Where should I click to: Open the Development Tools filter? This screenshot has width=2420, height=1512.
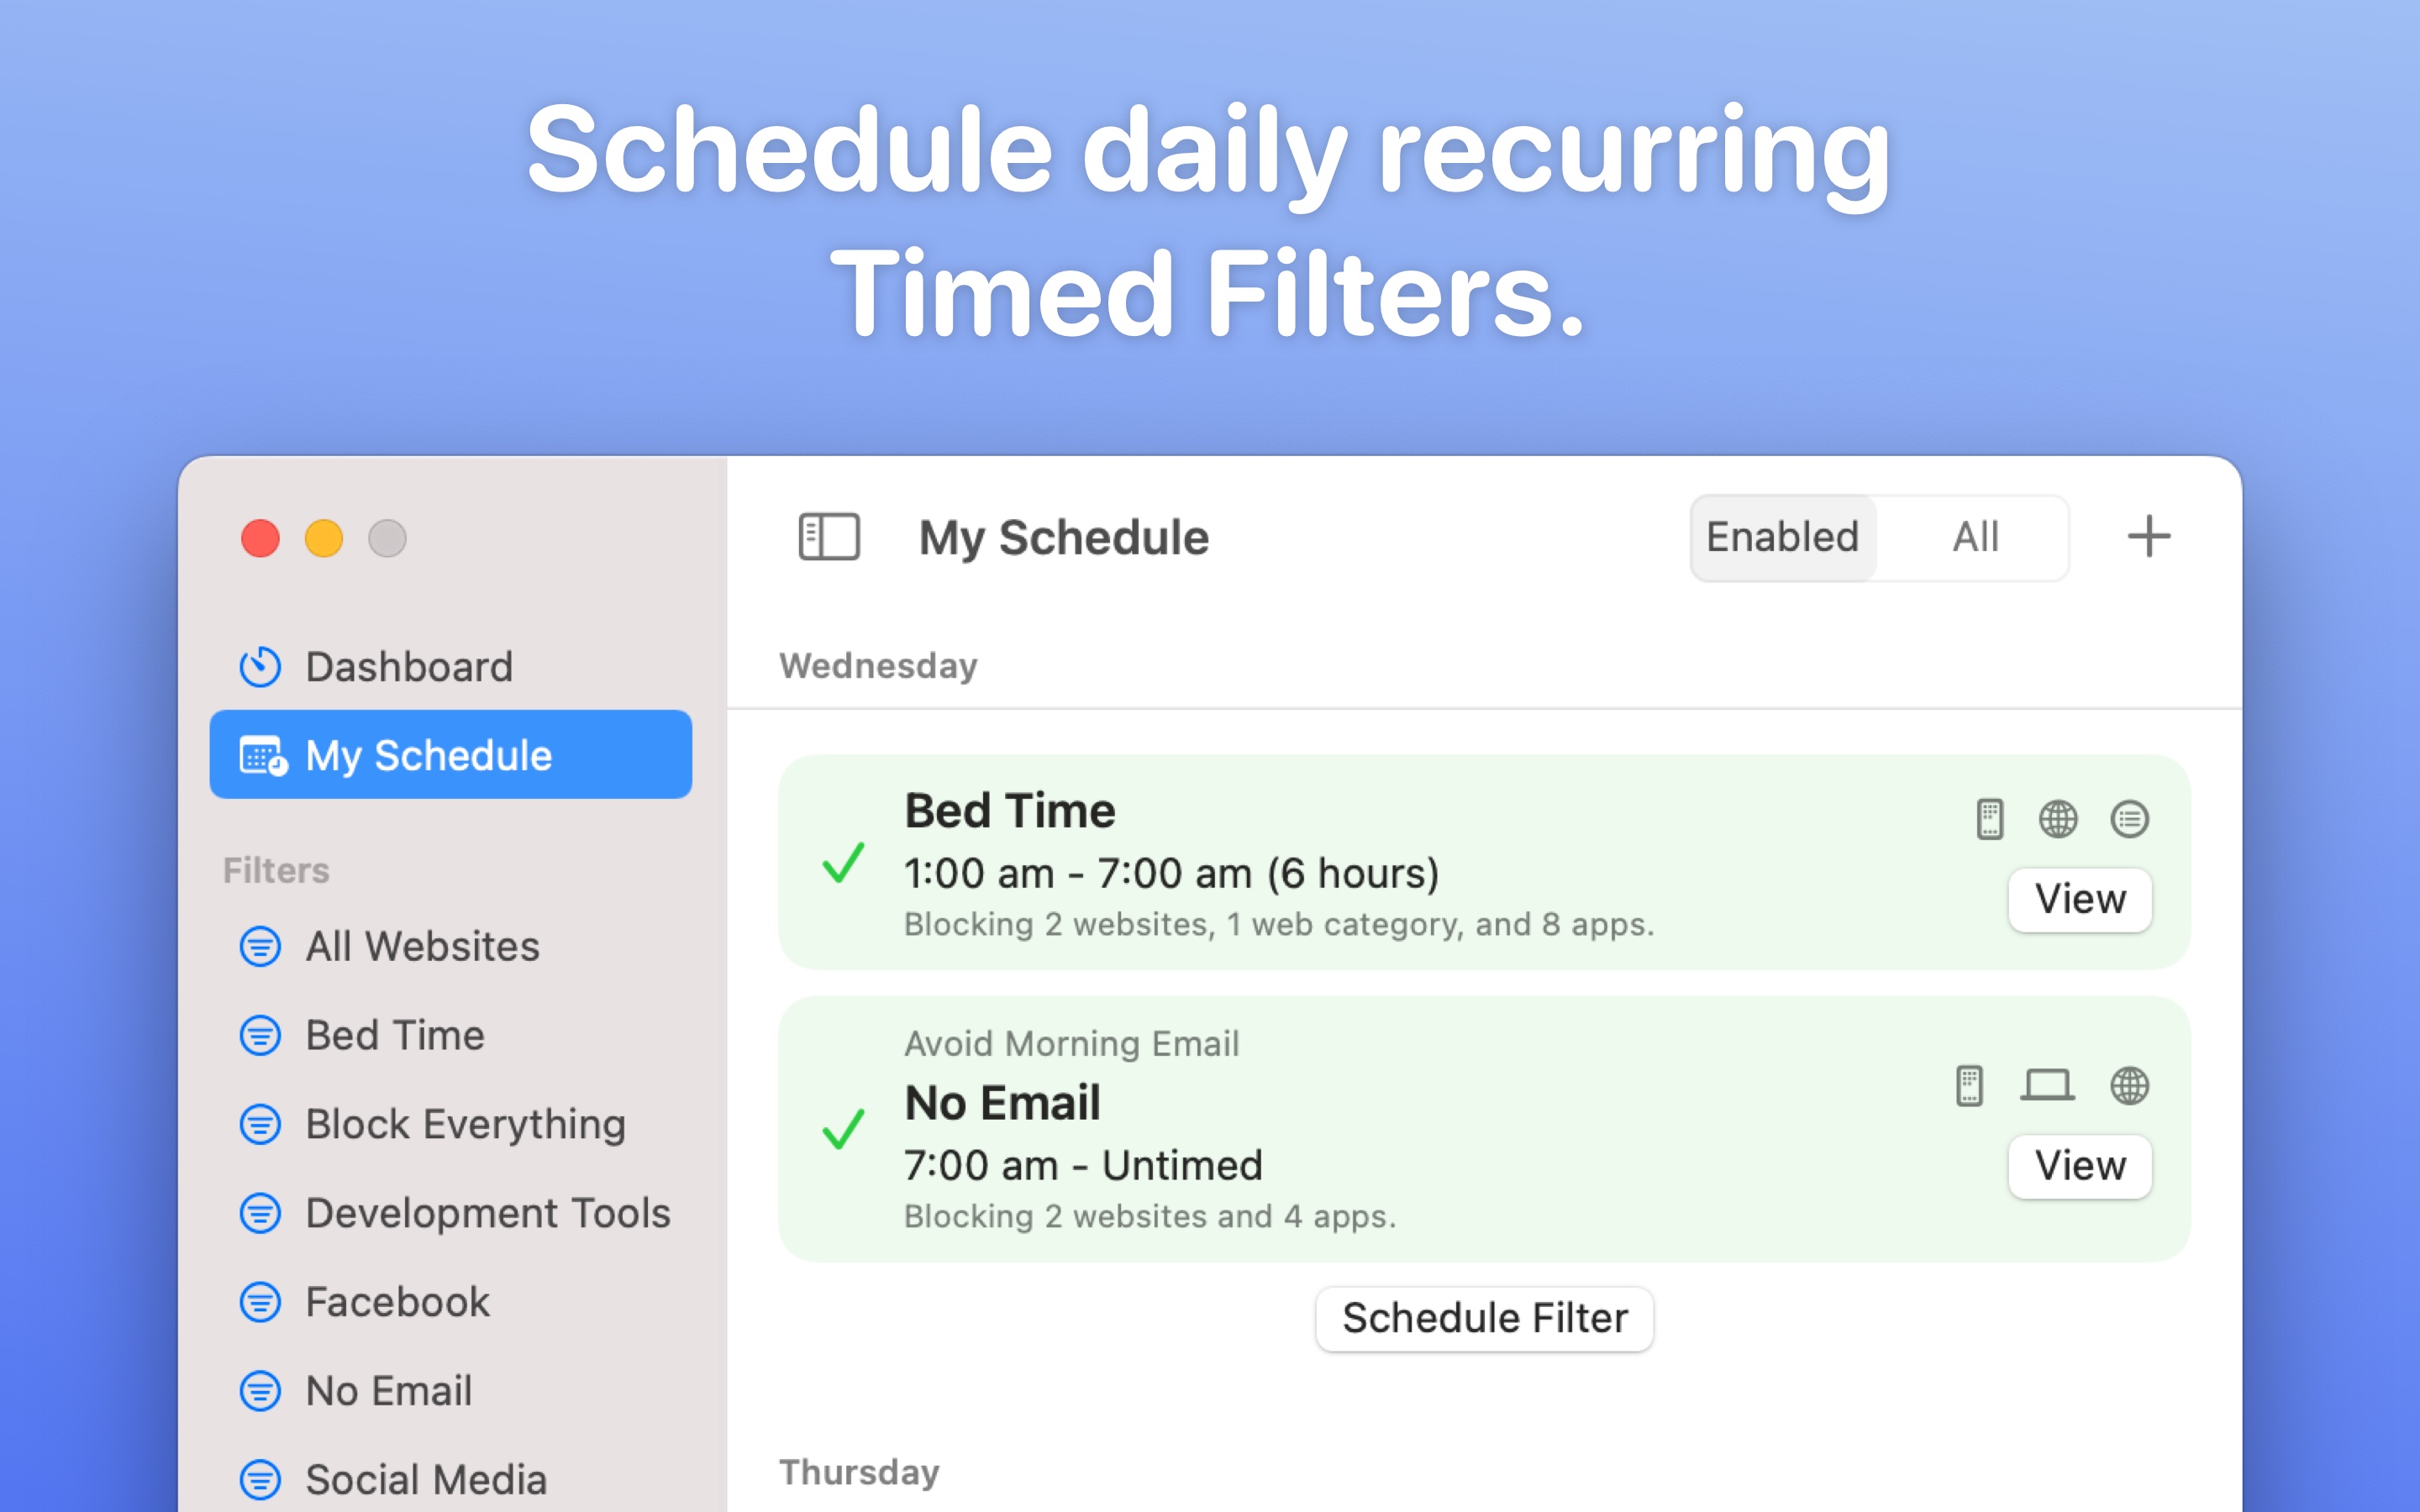[x=487, y=1213]
